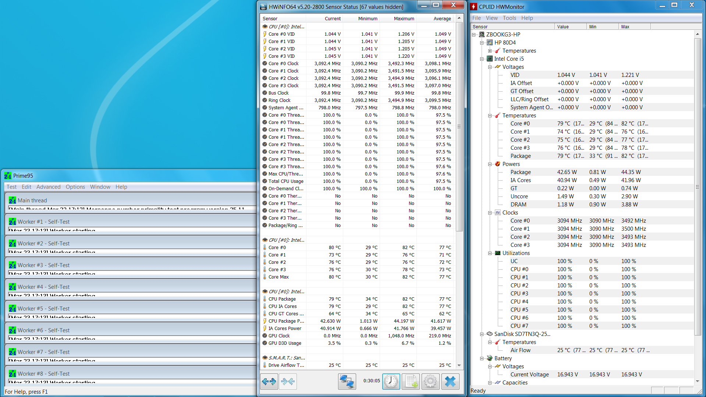
Task: Click battery icon beside Battery node
Action: (490, 358)
